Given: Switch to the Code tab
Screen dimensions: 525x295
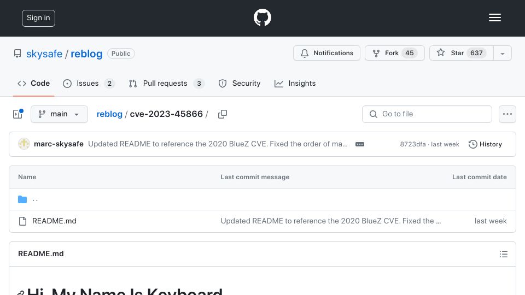Looking at the screenshot, I should [33, 83].
